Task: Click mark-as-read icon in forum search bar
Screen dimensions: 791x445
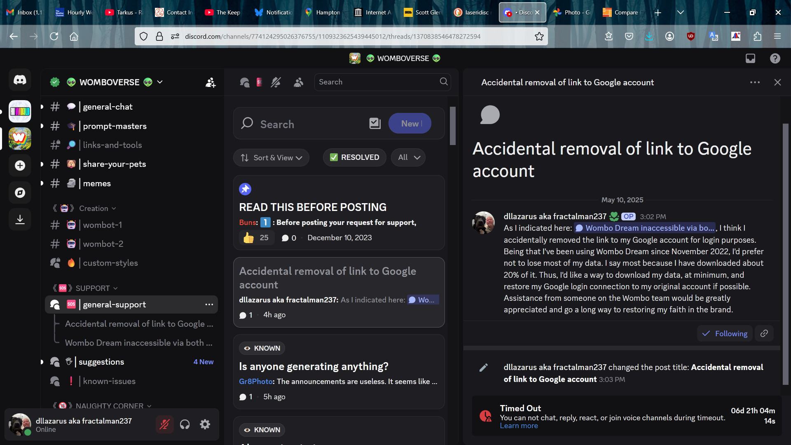Action: (375, 123)
